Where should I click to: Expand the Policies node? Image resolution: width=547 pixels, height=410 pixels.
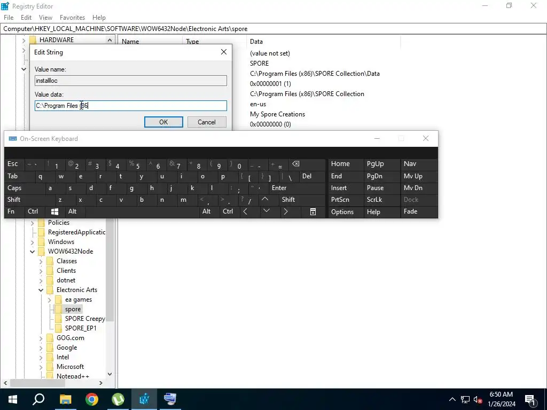pyautogui.click(x=32, y=223)
